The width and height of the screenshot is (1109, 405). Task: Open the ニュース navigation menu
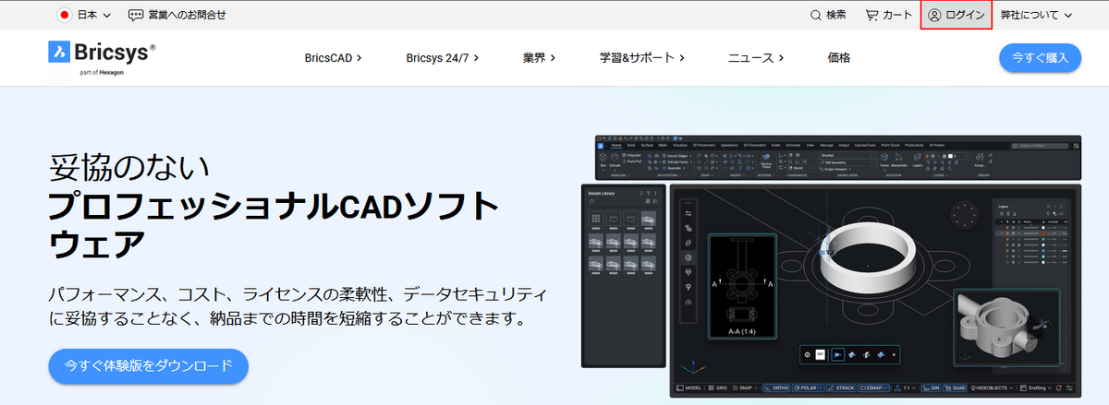(756, 57)
